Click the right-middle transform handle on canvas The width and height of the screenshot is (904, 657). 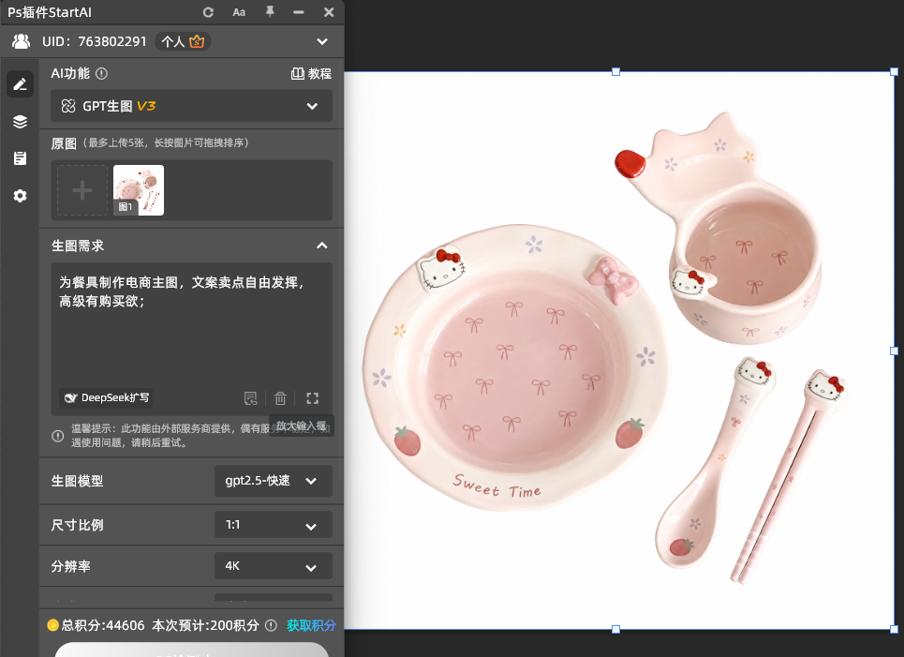(x=895, y=351)
